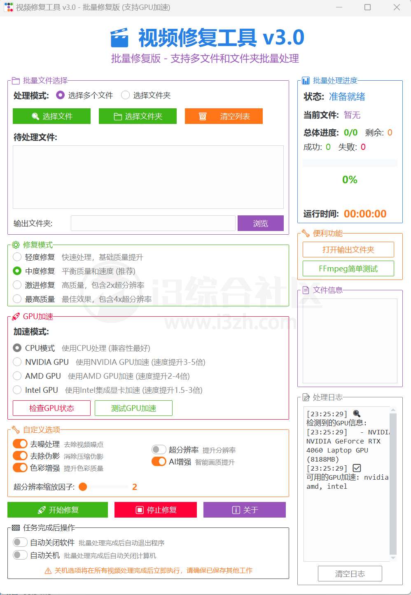Select NVIDIA GPU acceleration

coord(17,362)
